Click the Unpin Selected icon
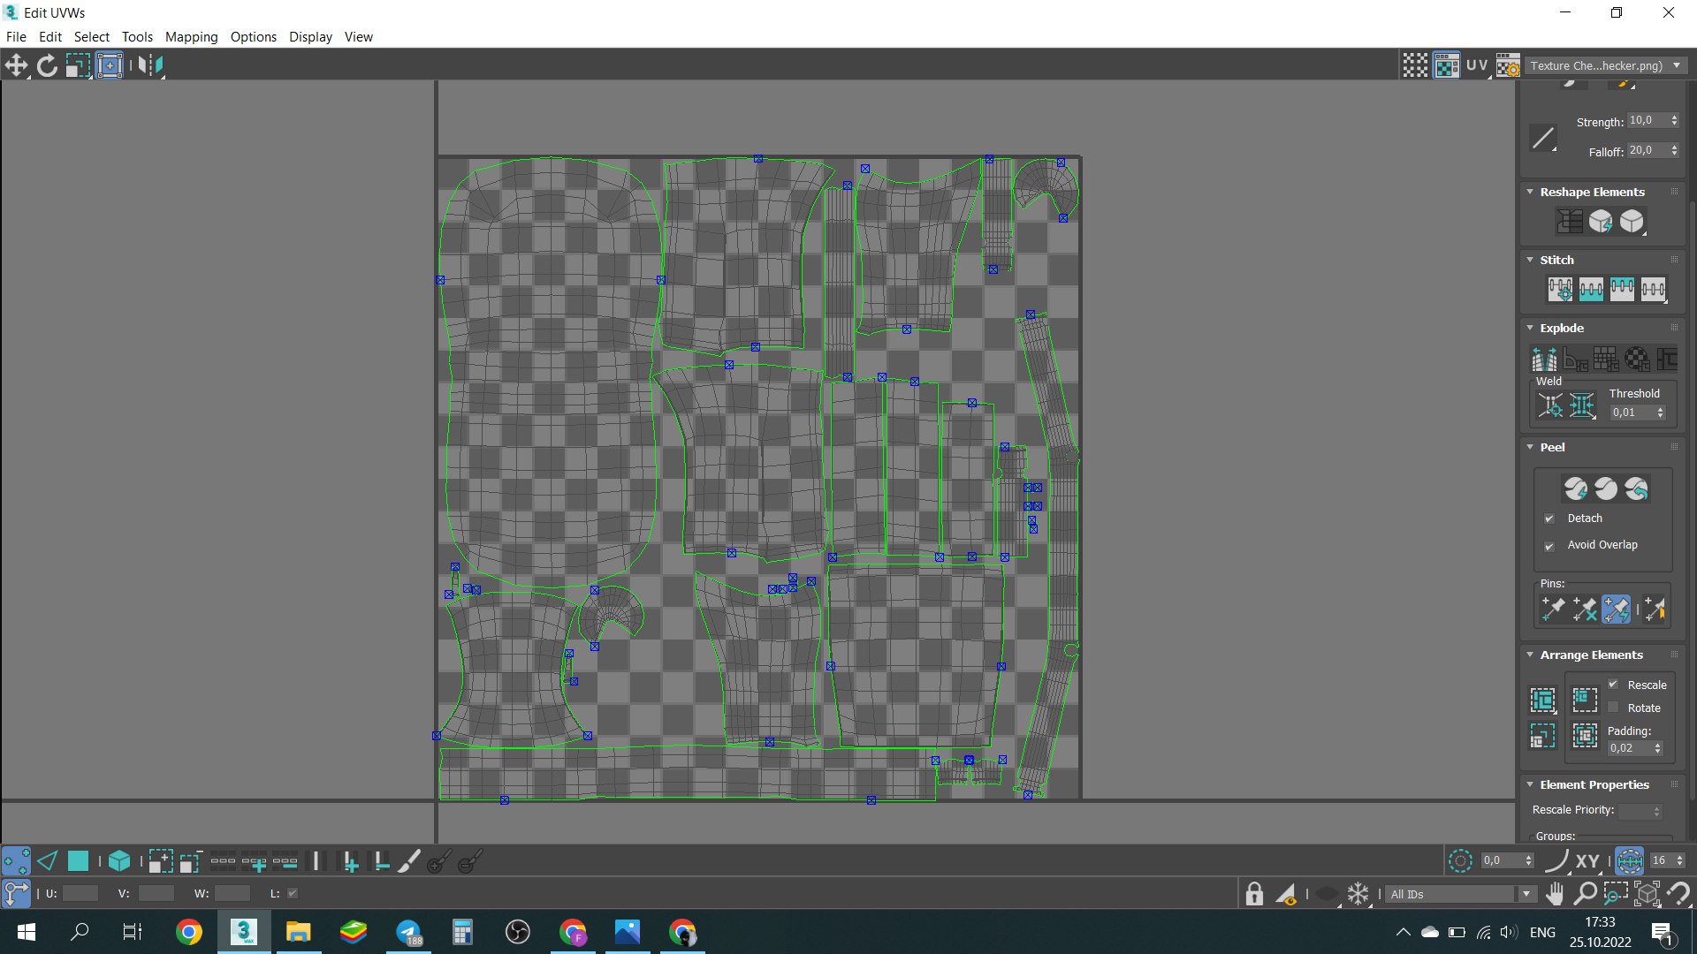This screenshot has width=1697, height=954. click(1584, 609)
